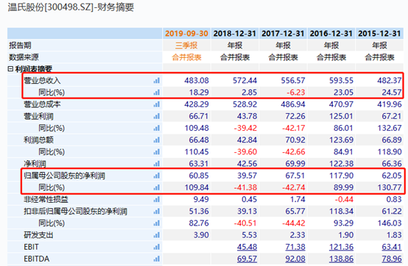Open chart icon for 归属母公司股东的净利润 row
Viewport: 408px width, 266px height.
click(157, 176)
